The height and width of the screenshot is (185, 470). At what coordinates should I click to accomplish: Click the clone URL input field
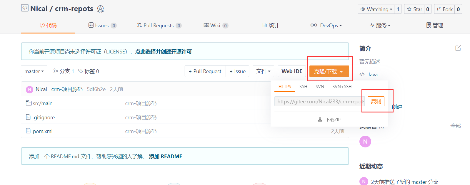tap(320, 101)
